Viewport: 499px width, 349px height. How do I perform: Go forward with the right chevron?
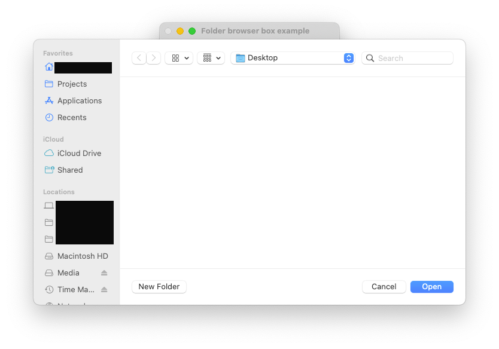[154, 58]
